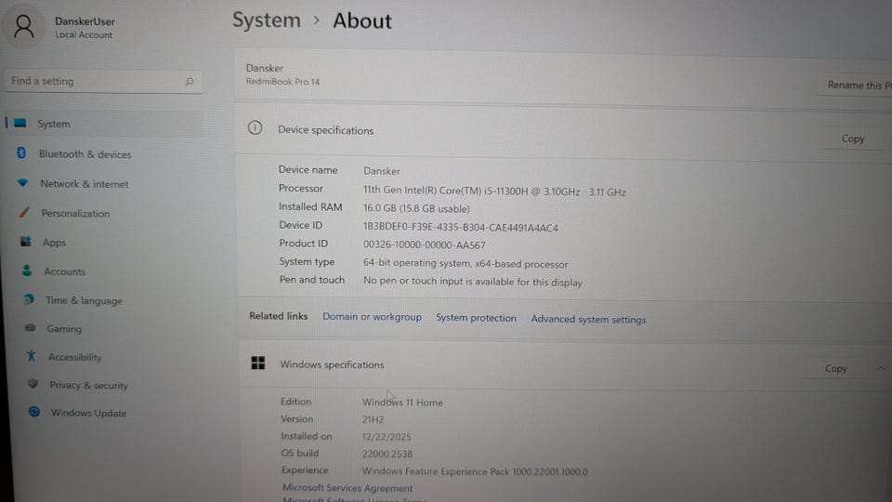Collapse the Windows specifications section
892x502 pixels.
(x=880, y=368)
